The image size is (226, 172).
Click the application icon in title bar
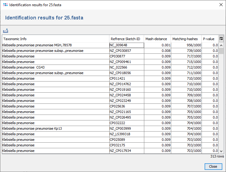(x=5, y=5)
